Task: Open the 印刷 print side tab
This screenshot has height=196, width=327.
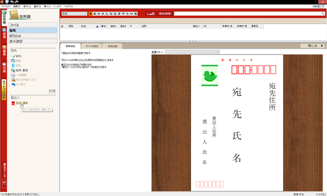Action: tap(4, 68)
